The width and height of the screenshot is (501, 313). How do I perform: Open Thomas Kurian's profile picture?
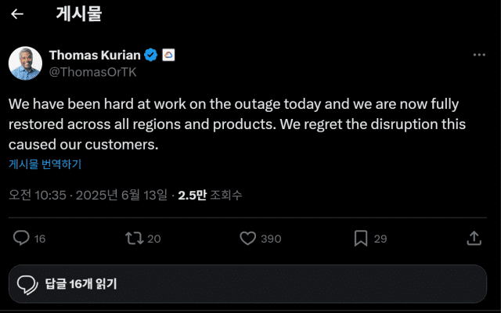click(25, 63)
